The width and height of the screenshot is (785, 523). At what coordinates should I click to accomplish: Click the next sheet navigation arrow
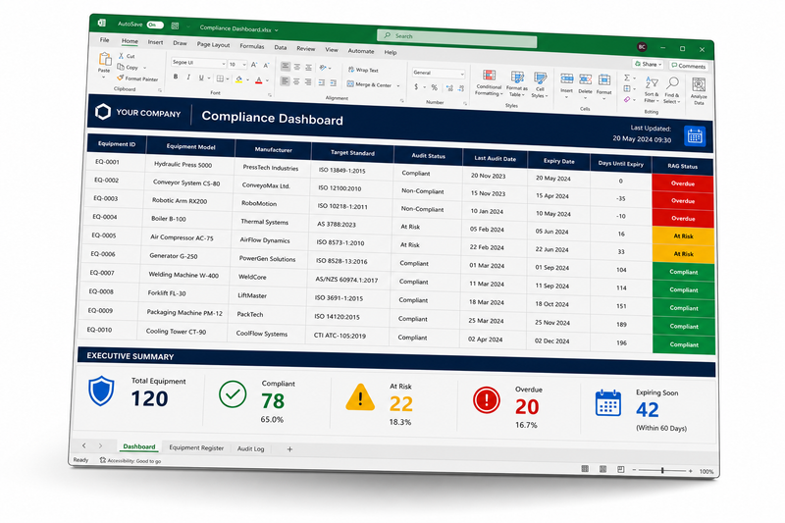[100, 445]
